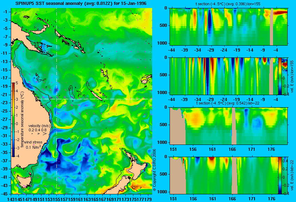Click the vertical 'temperature seasonal anomaly (°C)' label

22,119
